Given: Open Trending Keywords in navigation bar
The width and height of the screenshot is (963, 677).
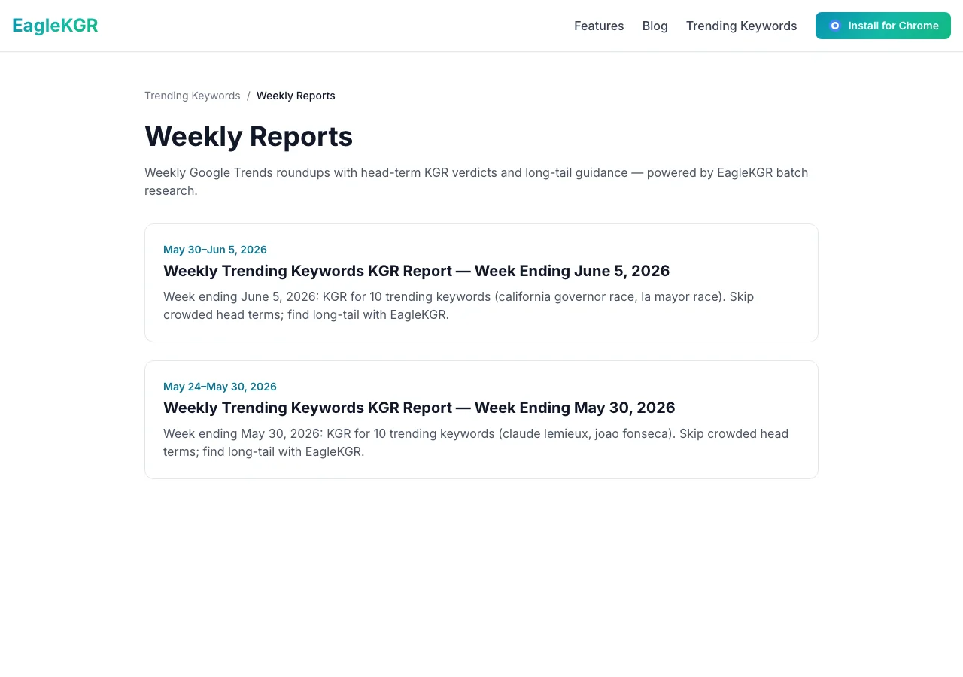Looking at the screenshot, I should (x=741, y=26).
